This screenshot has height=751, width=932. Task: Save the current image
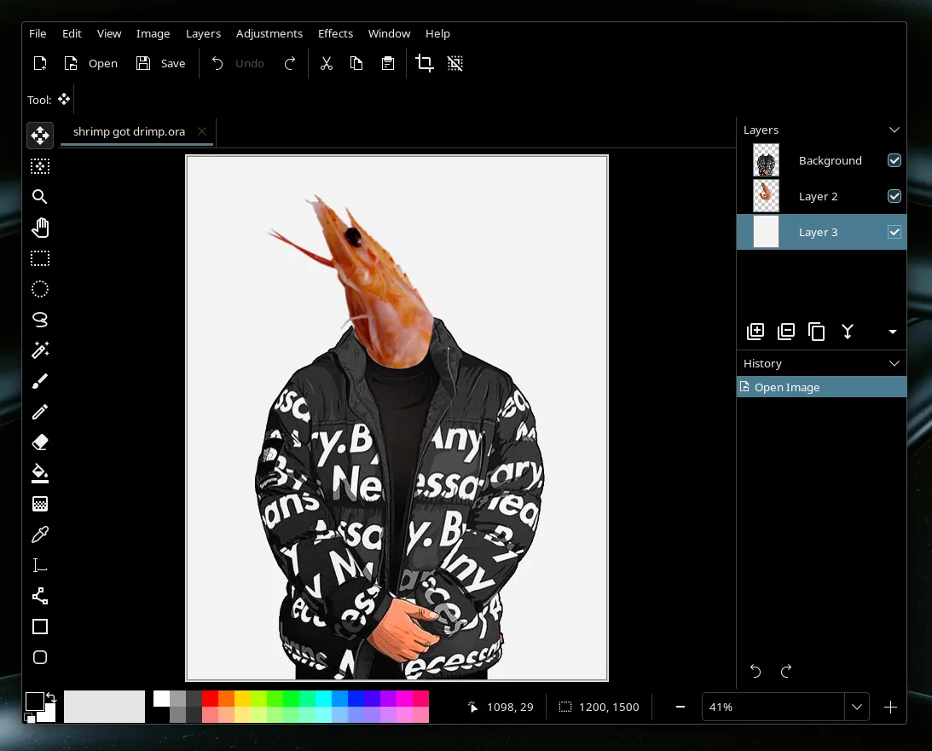pyautogui.click(x=160, y=63)
